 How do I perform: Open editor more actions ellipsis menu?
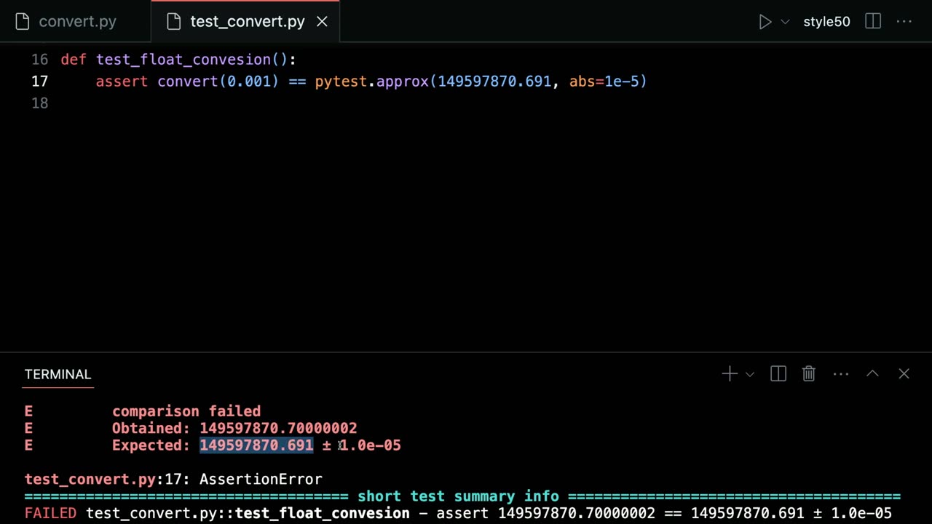904,22
